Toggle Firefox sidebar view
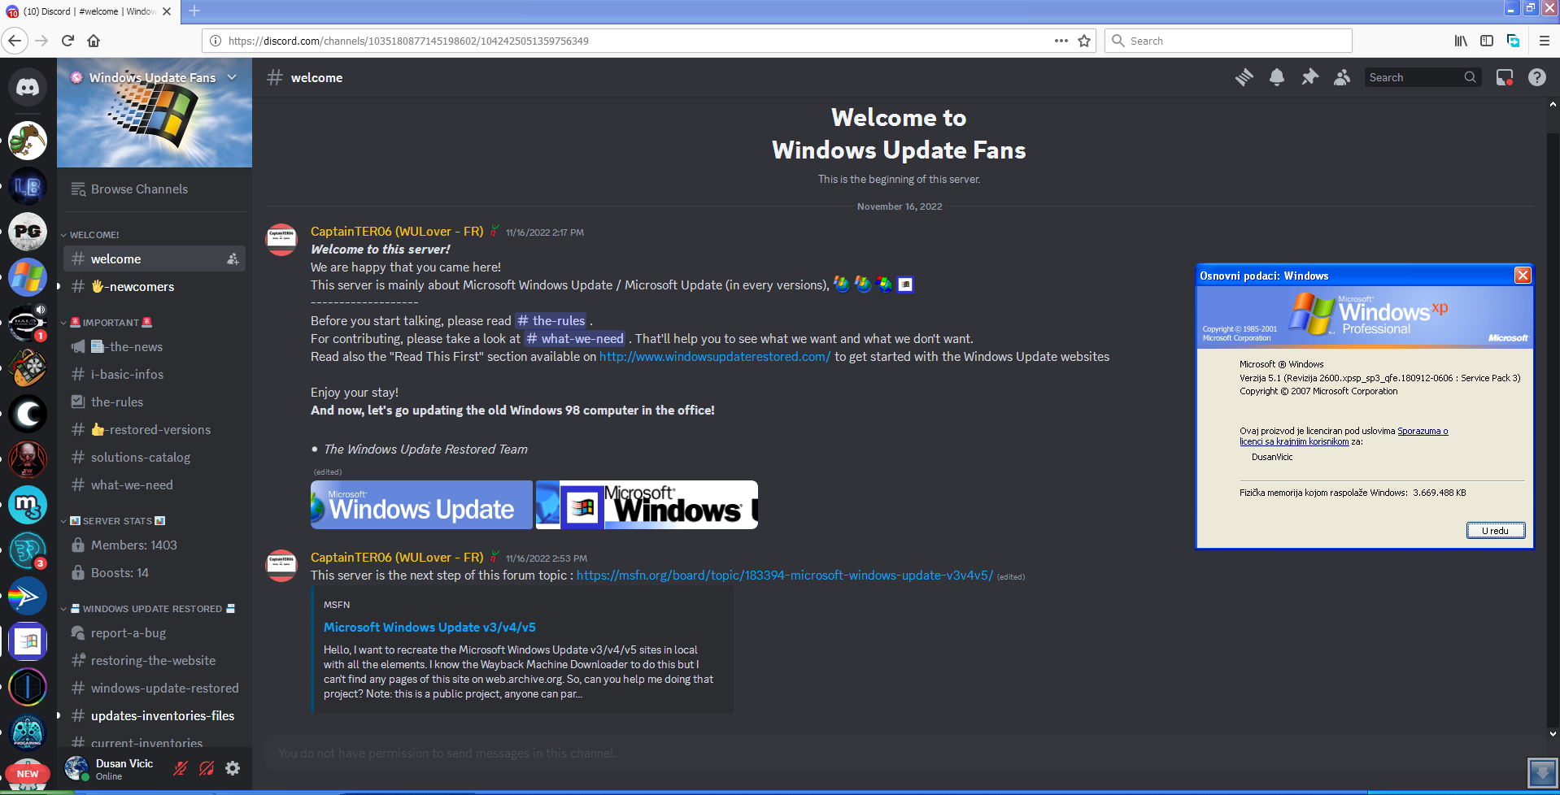This screenshot has width=1560, height=795. [1487, 41]
